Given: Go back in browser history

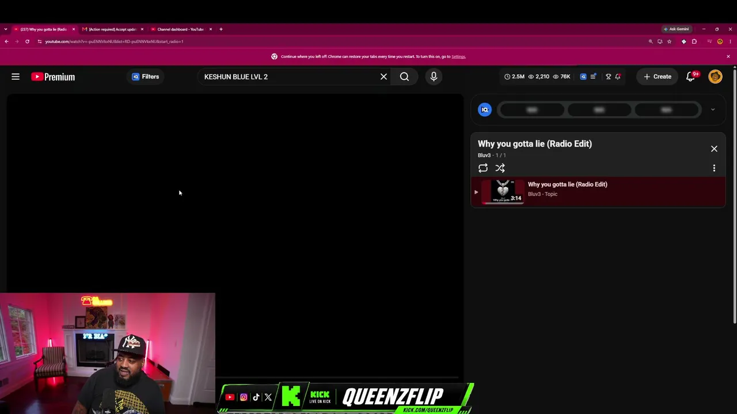Looking at the screenshot, I should [x=6, y=41].
